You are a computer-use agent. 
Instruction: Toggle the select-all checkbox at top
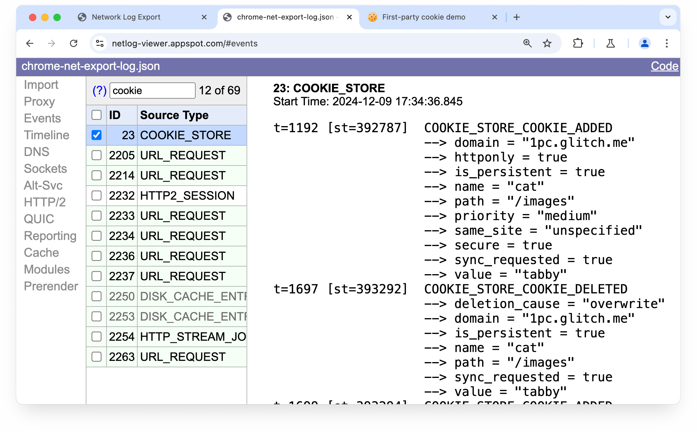click(96, 114)
